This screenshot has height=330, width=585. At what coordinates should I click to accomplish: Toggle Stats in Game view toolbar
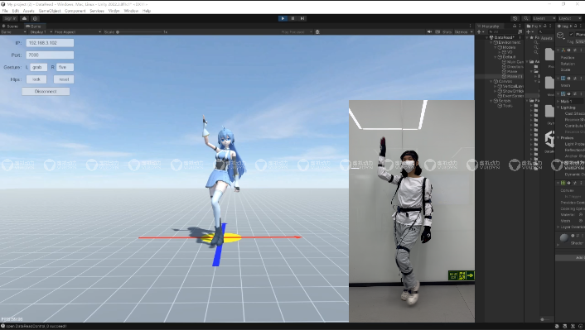click(447, 32)
